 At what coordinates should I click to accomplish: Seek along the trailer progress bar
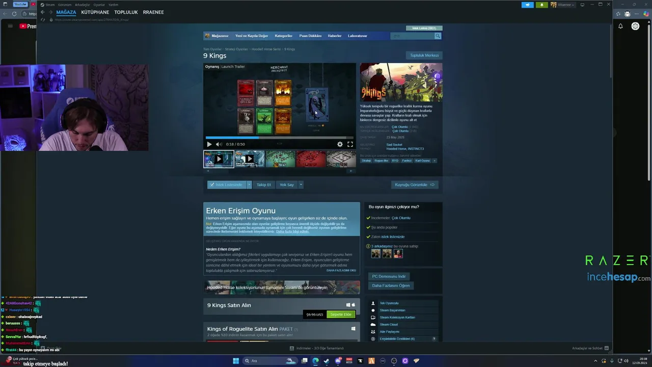[279, 138]
